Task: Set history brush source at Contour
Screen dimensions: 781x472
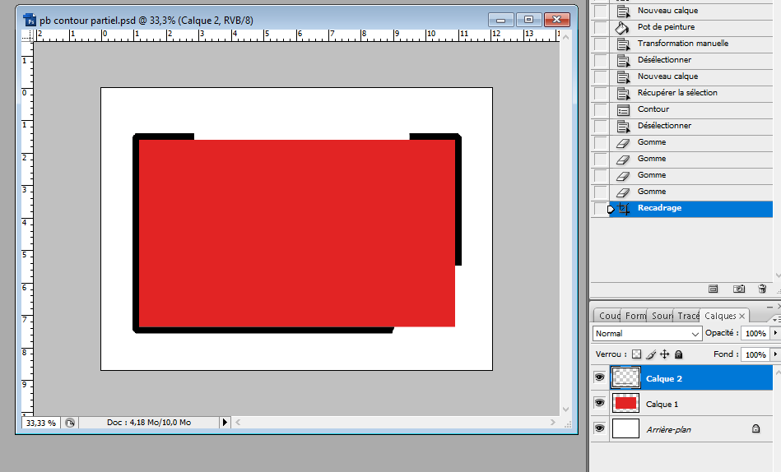Action: click(601, 109)
